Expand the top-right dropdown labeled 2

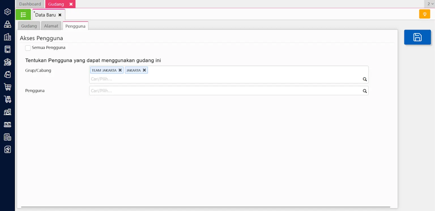(x=430, y=4)
